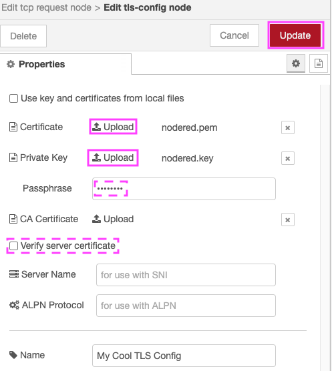Open node description document icon
332x371 pixels.
[x=319, y=63]
